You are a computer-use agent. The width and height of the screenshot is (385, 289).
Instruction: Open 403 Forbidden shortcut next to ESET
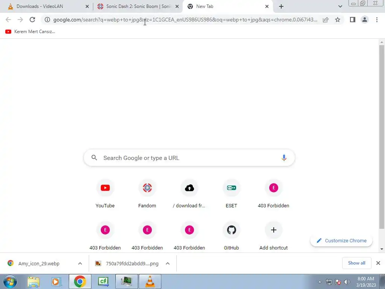click(x=274, y=194)
